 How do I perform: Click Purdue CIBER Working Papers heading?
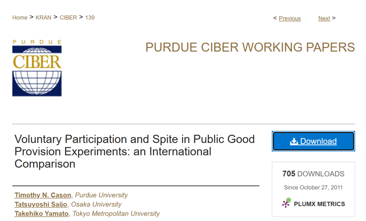click(250, 47)
